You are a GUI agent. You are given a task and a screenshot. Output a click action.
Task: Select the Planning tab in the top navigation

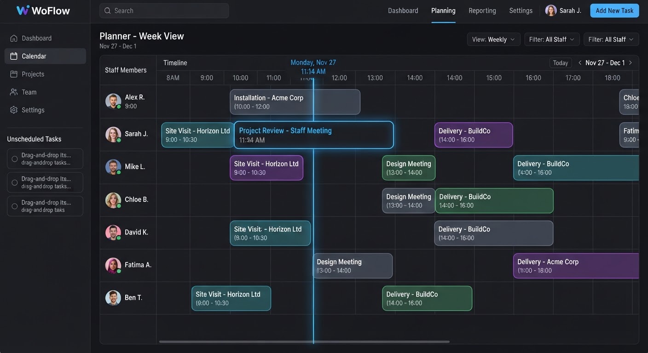coord(443,11)
